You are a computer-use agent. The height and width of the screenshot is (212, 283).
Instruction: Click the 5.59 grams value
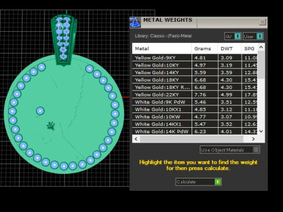coord(200,72)
